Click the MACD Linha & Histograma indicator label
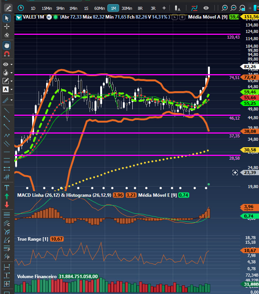This screenshot has height=294, width=259. (64, 195)
